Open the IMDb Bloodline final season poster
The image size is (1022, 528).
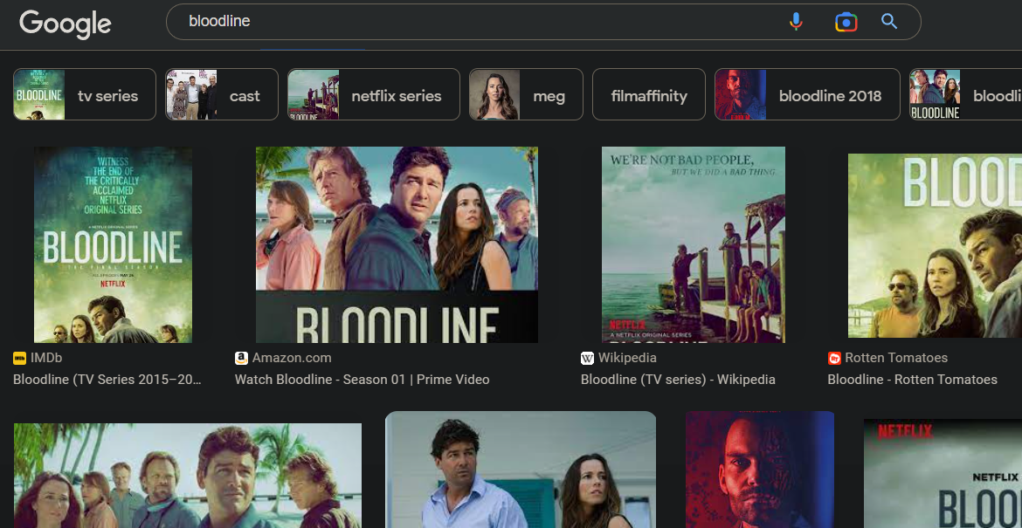pyautogui.click(x=113, y=244)
